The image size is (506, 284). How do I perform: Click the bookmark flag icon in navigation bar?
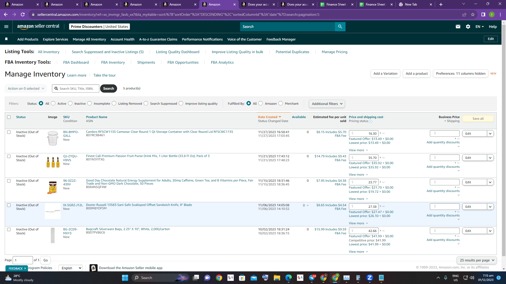tap(6, 39)
